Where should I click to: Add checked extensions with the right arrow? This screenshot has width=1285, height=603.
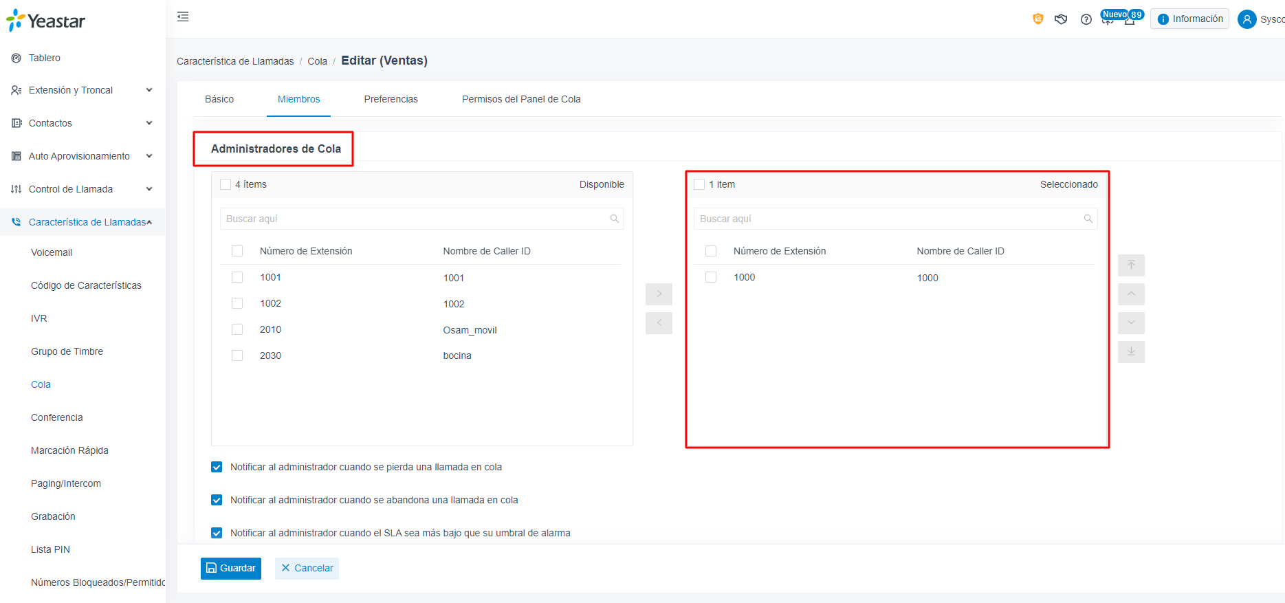click(659, 294)
